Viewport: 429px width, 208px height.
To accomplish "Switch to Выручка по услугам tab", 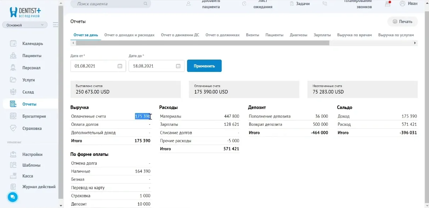I will tap(396, 35).
